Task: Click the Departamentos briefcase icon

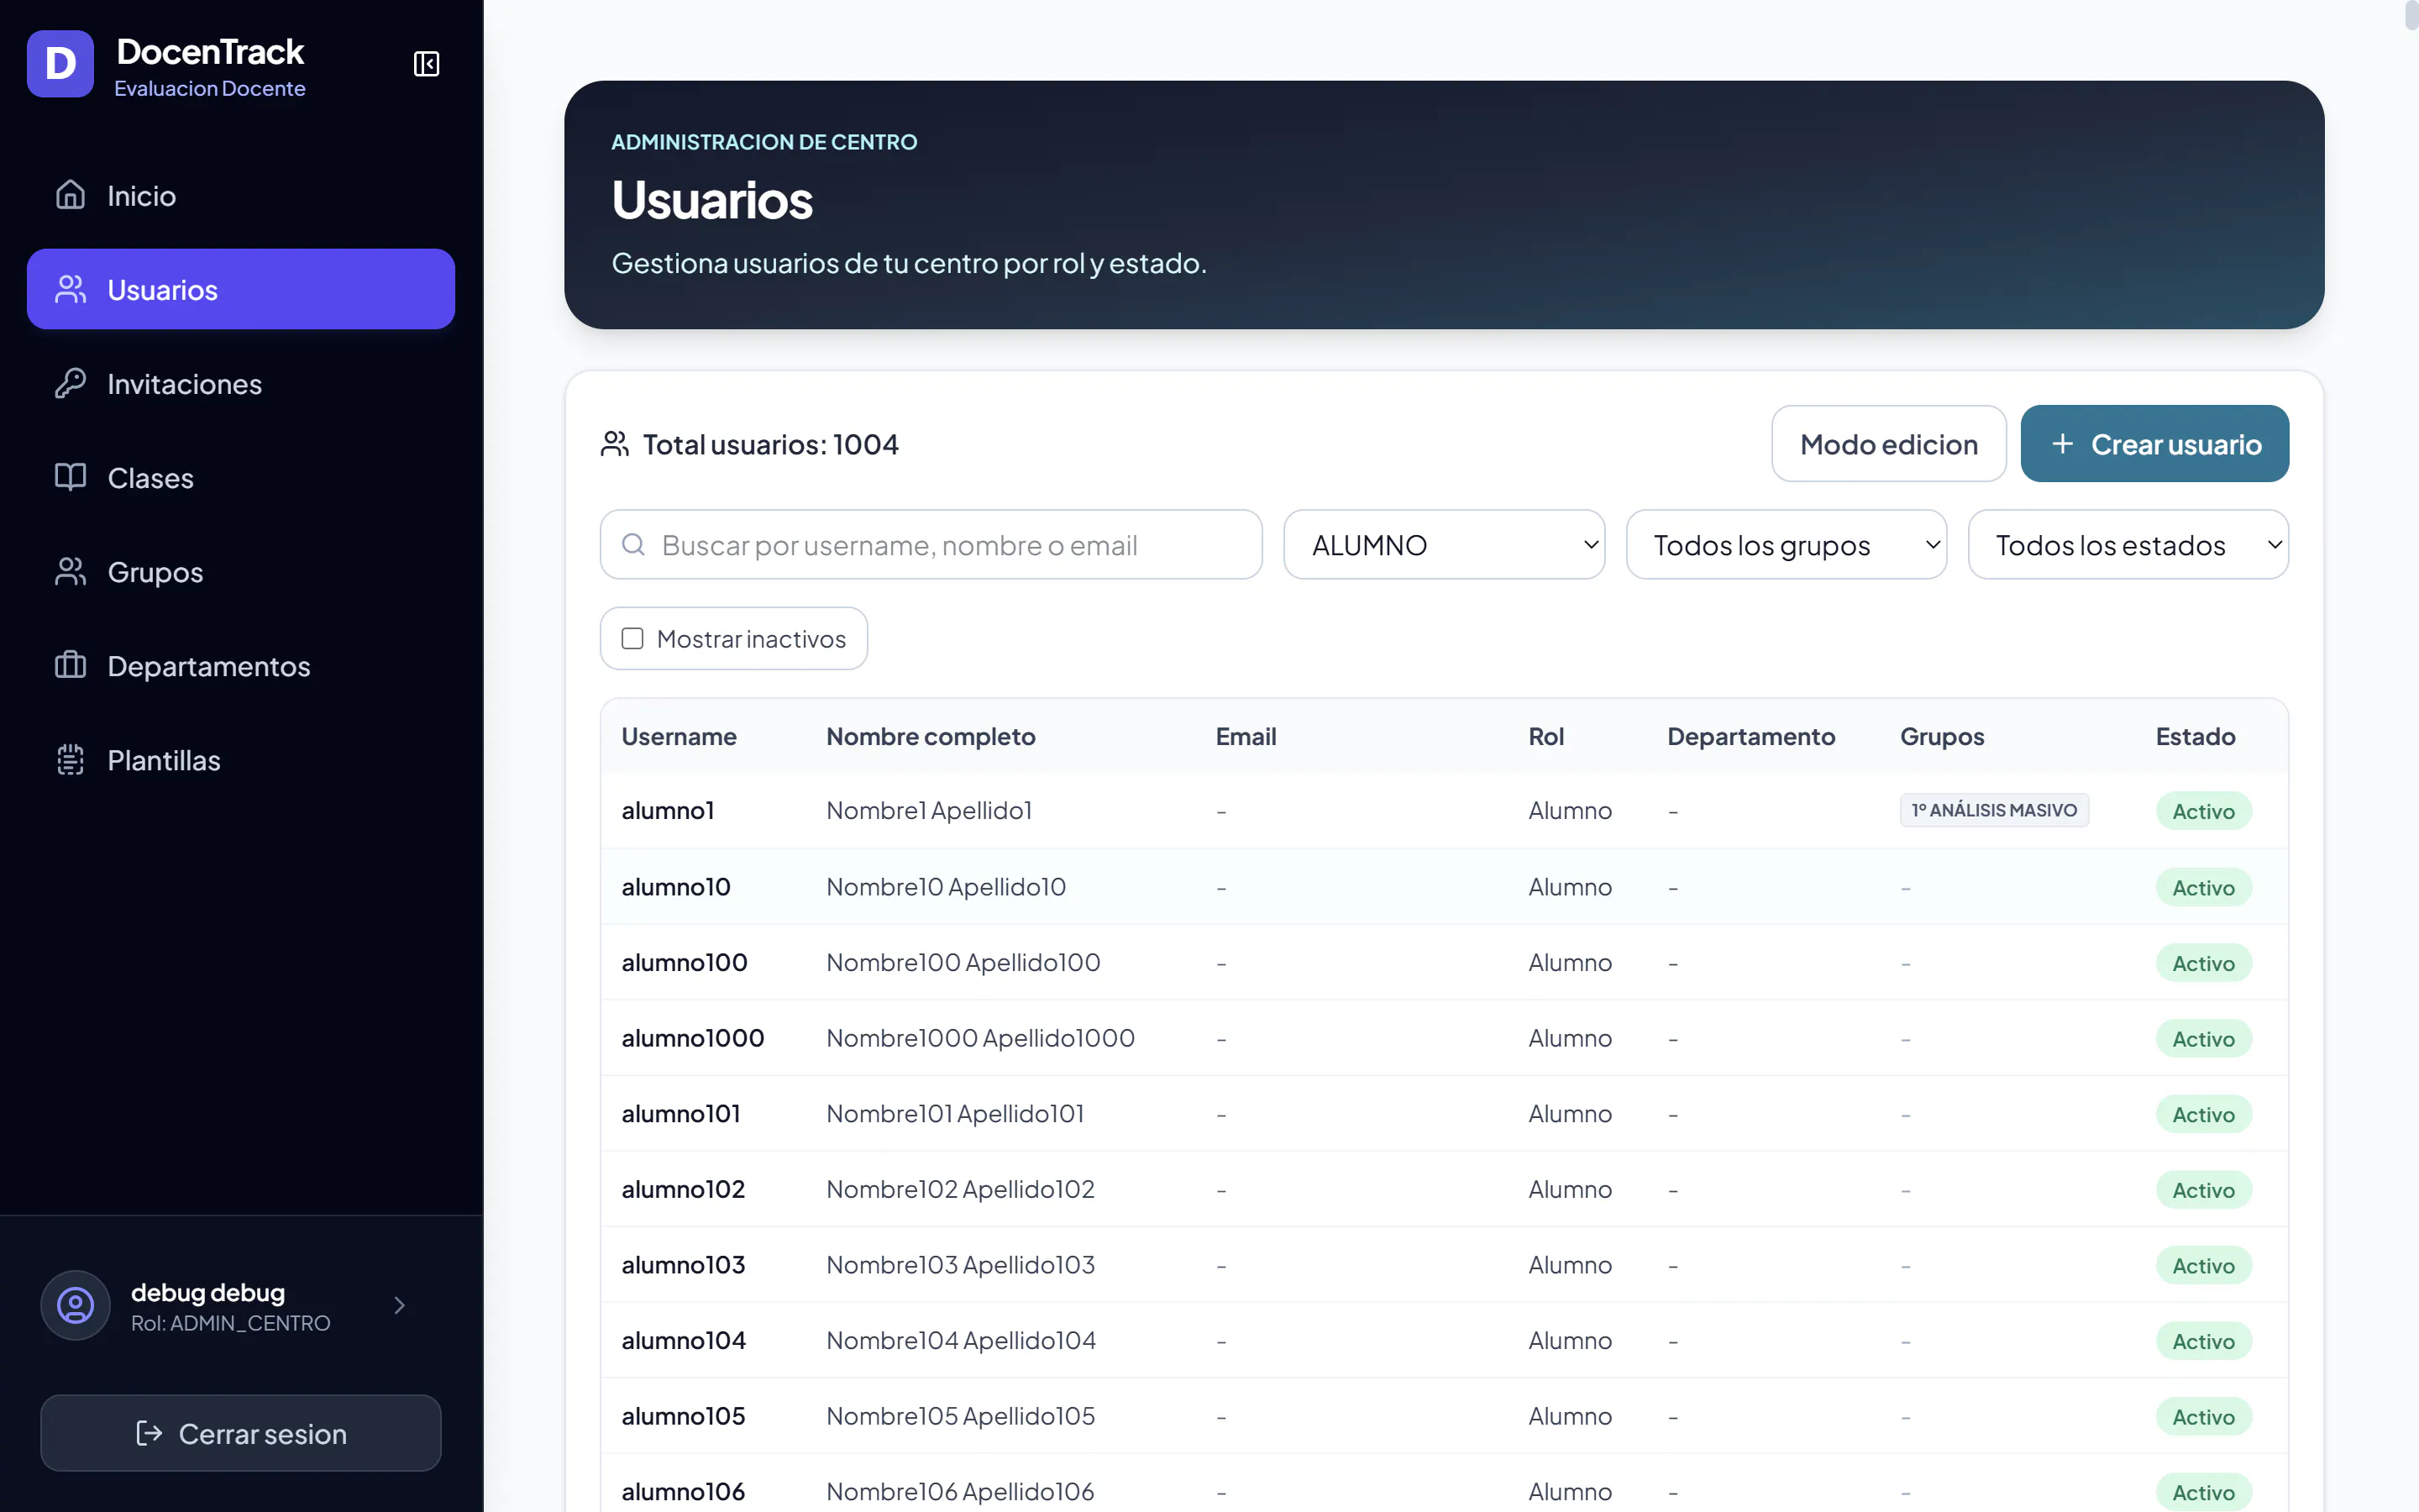Action: 70,665
